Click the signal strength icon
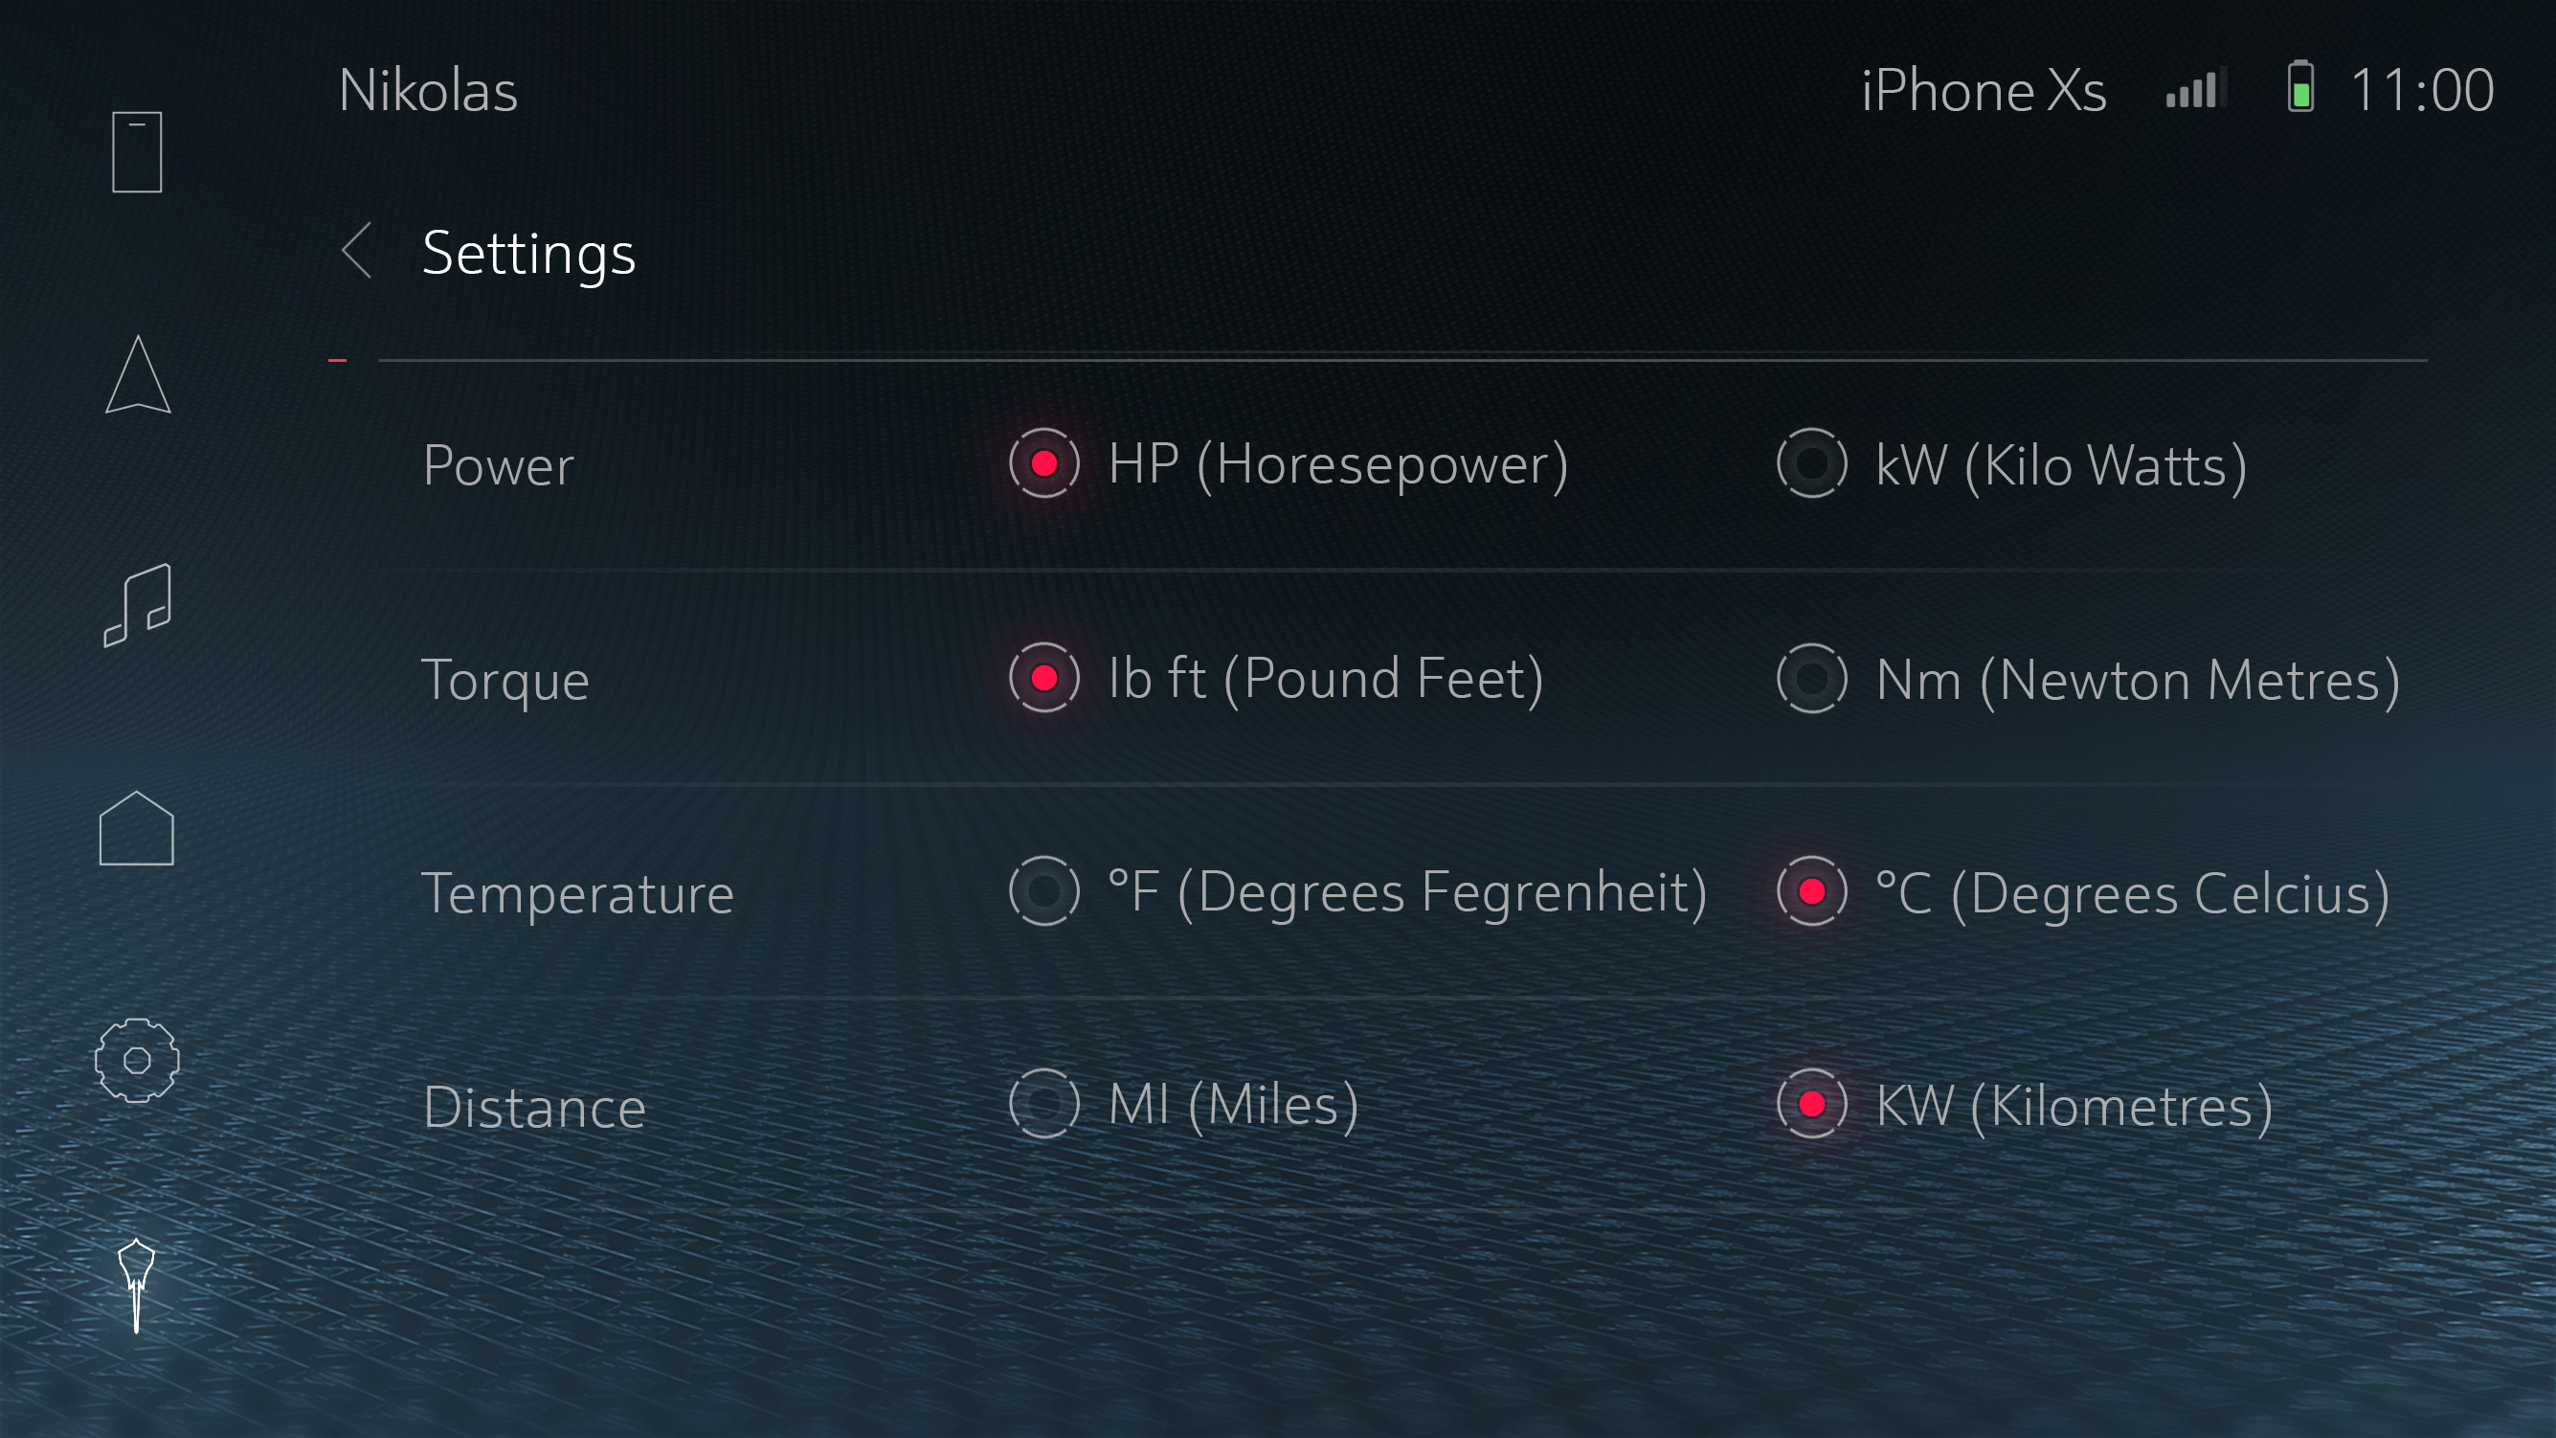Viewport: 2556px width, 1438px height. 2196,89
